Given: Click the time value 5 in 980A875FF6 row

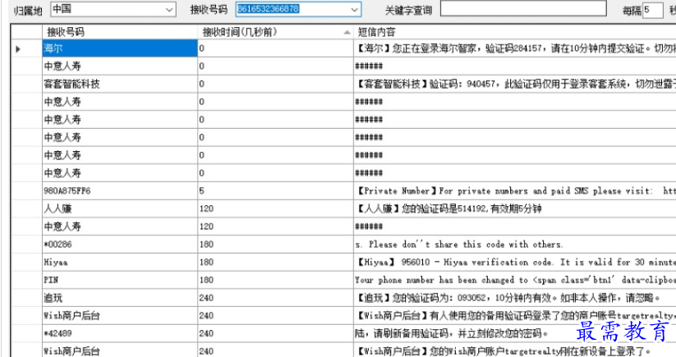Looking at the screenshot, I should click(275, 190).
